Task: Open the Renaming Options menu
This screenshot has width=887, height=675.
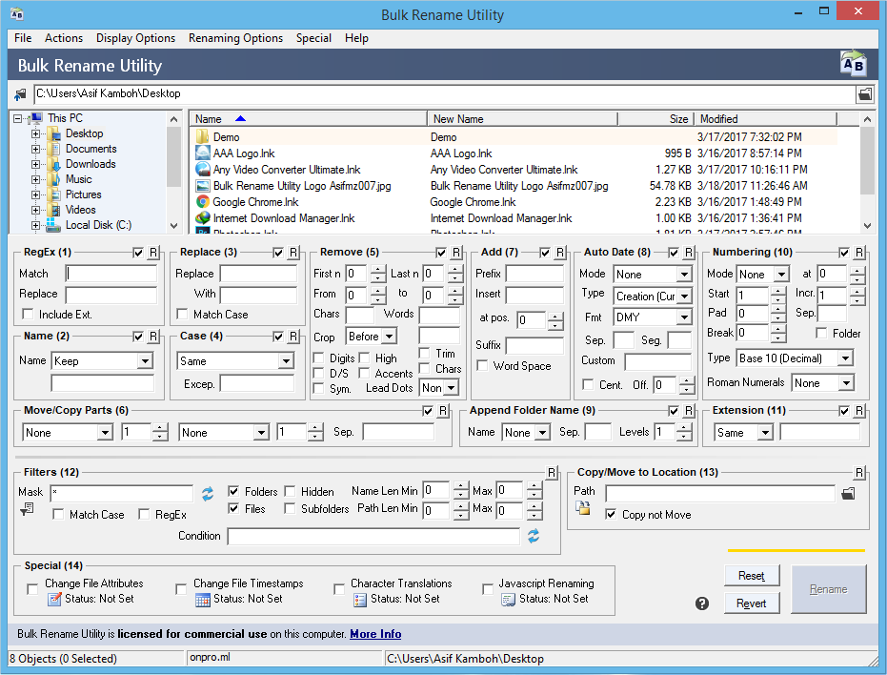Action: [236, 38]
